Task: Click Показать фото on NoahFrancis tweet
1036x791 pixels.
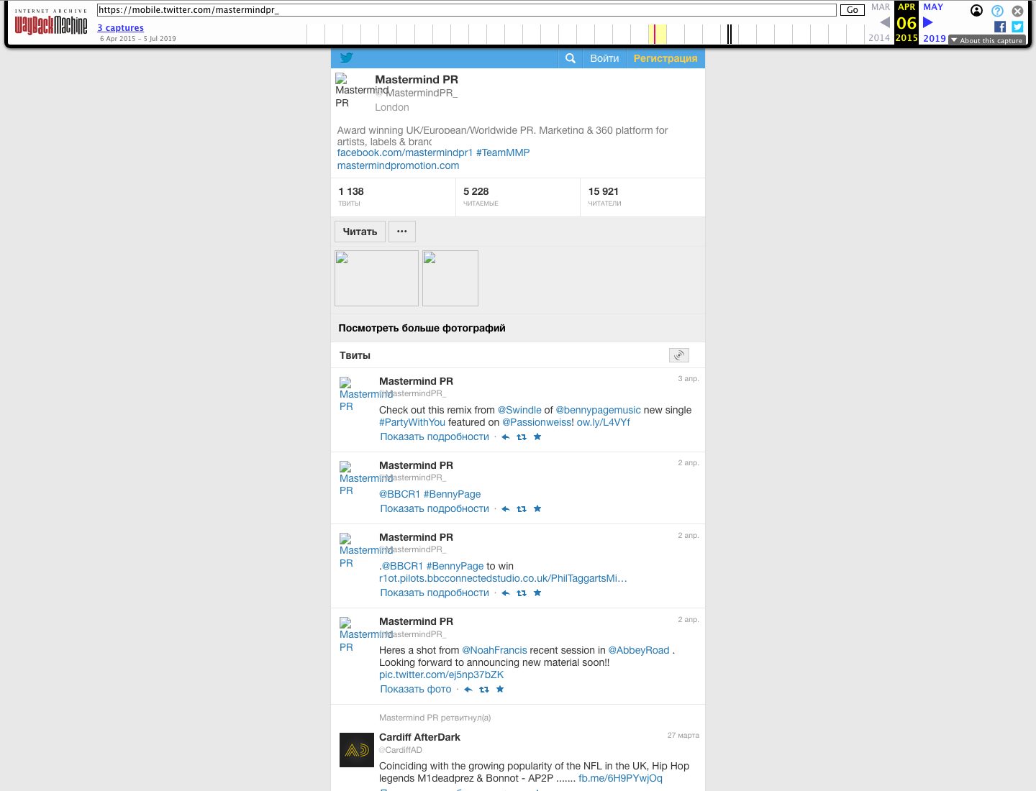Action: [x=416, y=689]
